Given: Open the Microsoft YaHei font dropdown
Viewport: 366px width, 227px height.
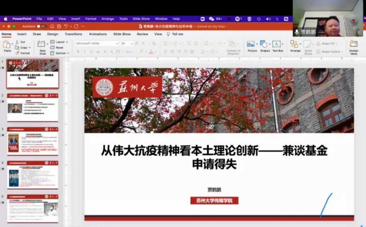Looking at the screenshot, I should pos(97,43).
